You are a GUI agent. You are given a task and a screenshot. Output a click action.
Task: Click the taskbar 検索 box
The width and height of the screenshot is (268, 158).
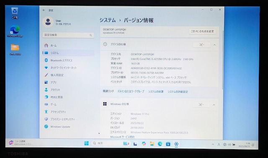coord(111,143)
